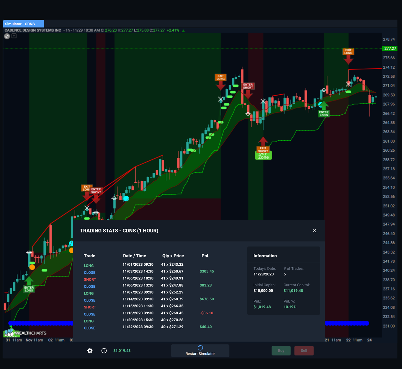Viewport: 402px width, 369px height.
Task: Close the Trading Stats panel
Action: point(314,231)
